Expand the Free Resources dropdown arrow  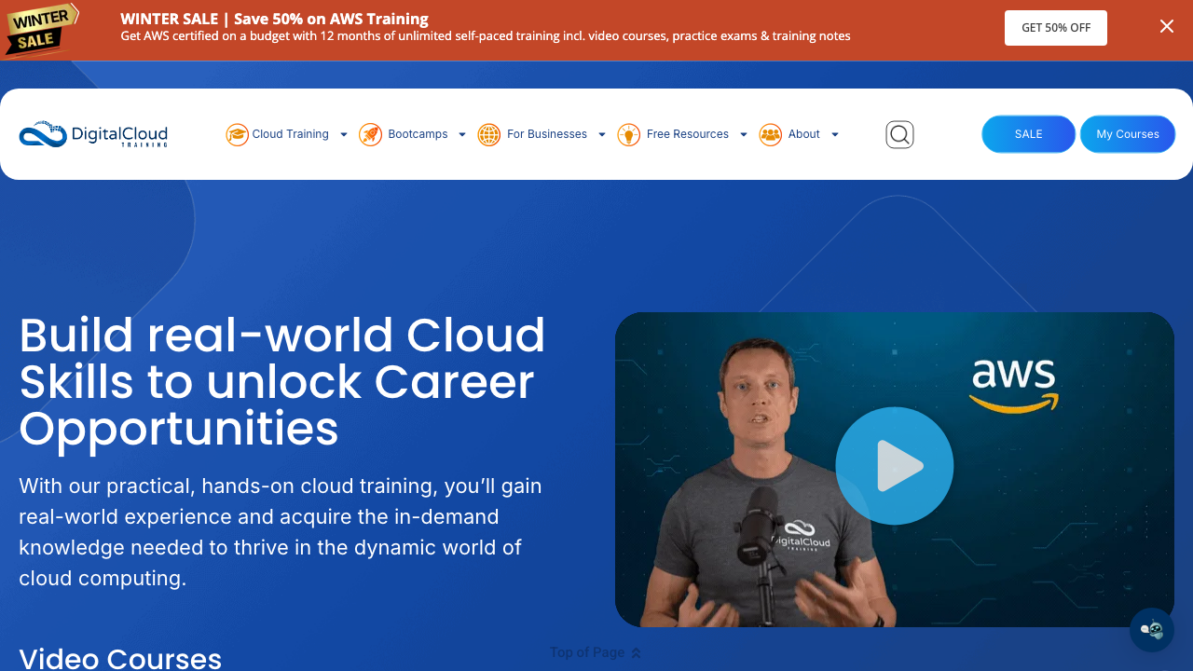(743, 134)
